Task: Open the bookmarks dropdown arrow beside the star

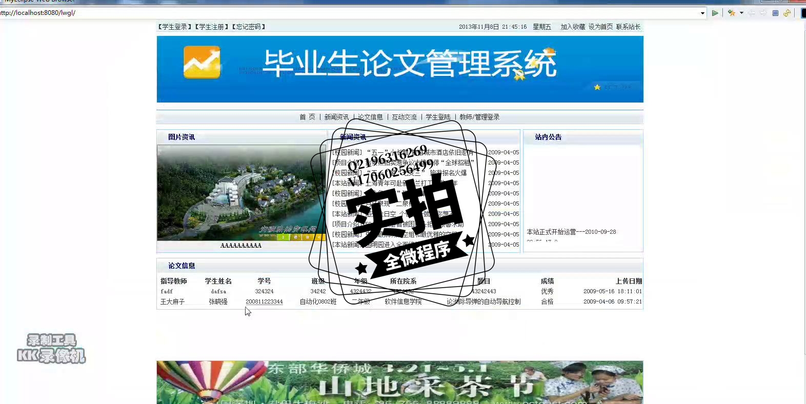Action: (741, 13)
